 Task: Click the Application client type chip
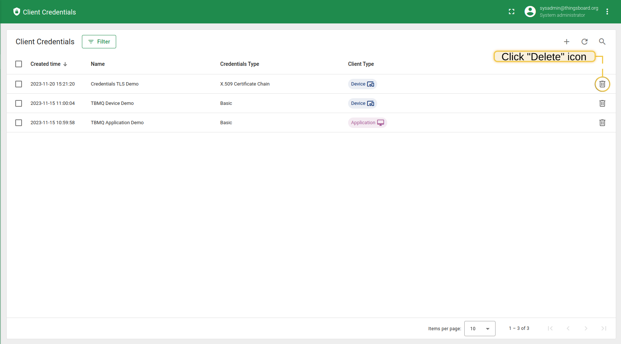click(367, 122)
